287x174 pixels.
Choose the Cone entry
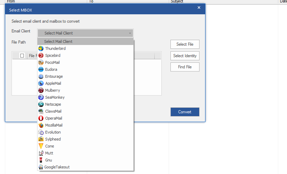click(85, 146)
